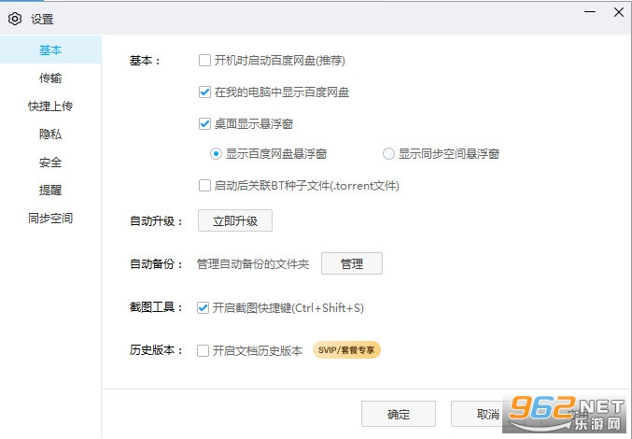Click the SVIP/套餐专享 badge
This screenshot has width=632, height=439.
[x=346, y=350]
